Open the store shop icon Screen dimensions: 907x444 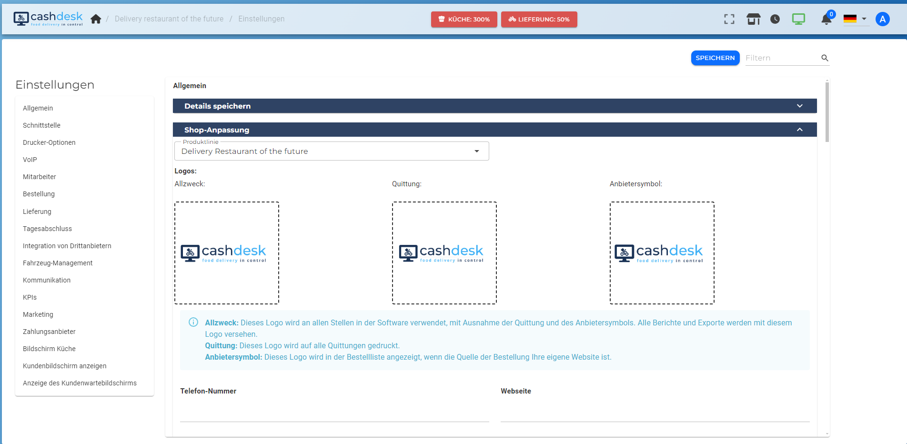coord(754,19)
